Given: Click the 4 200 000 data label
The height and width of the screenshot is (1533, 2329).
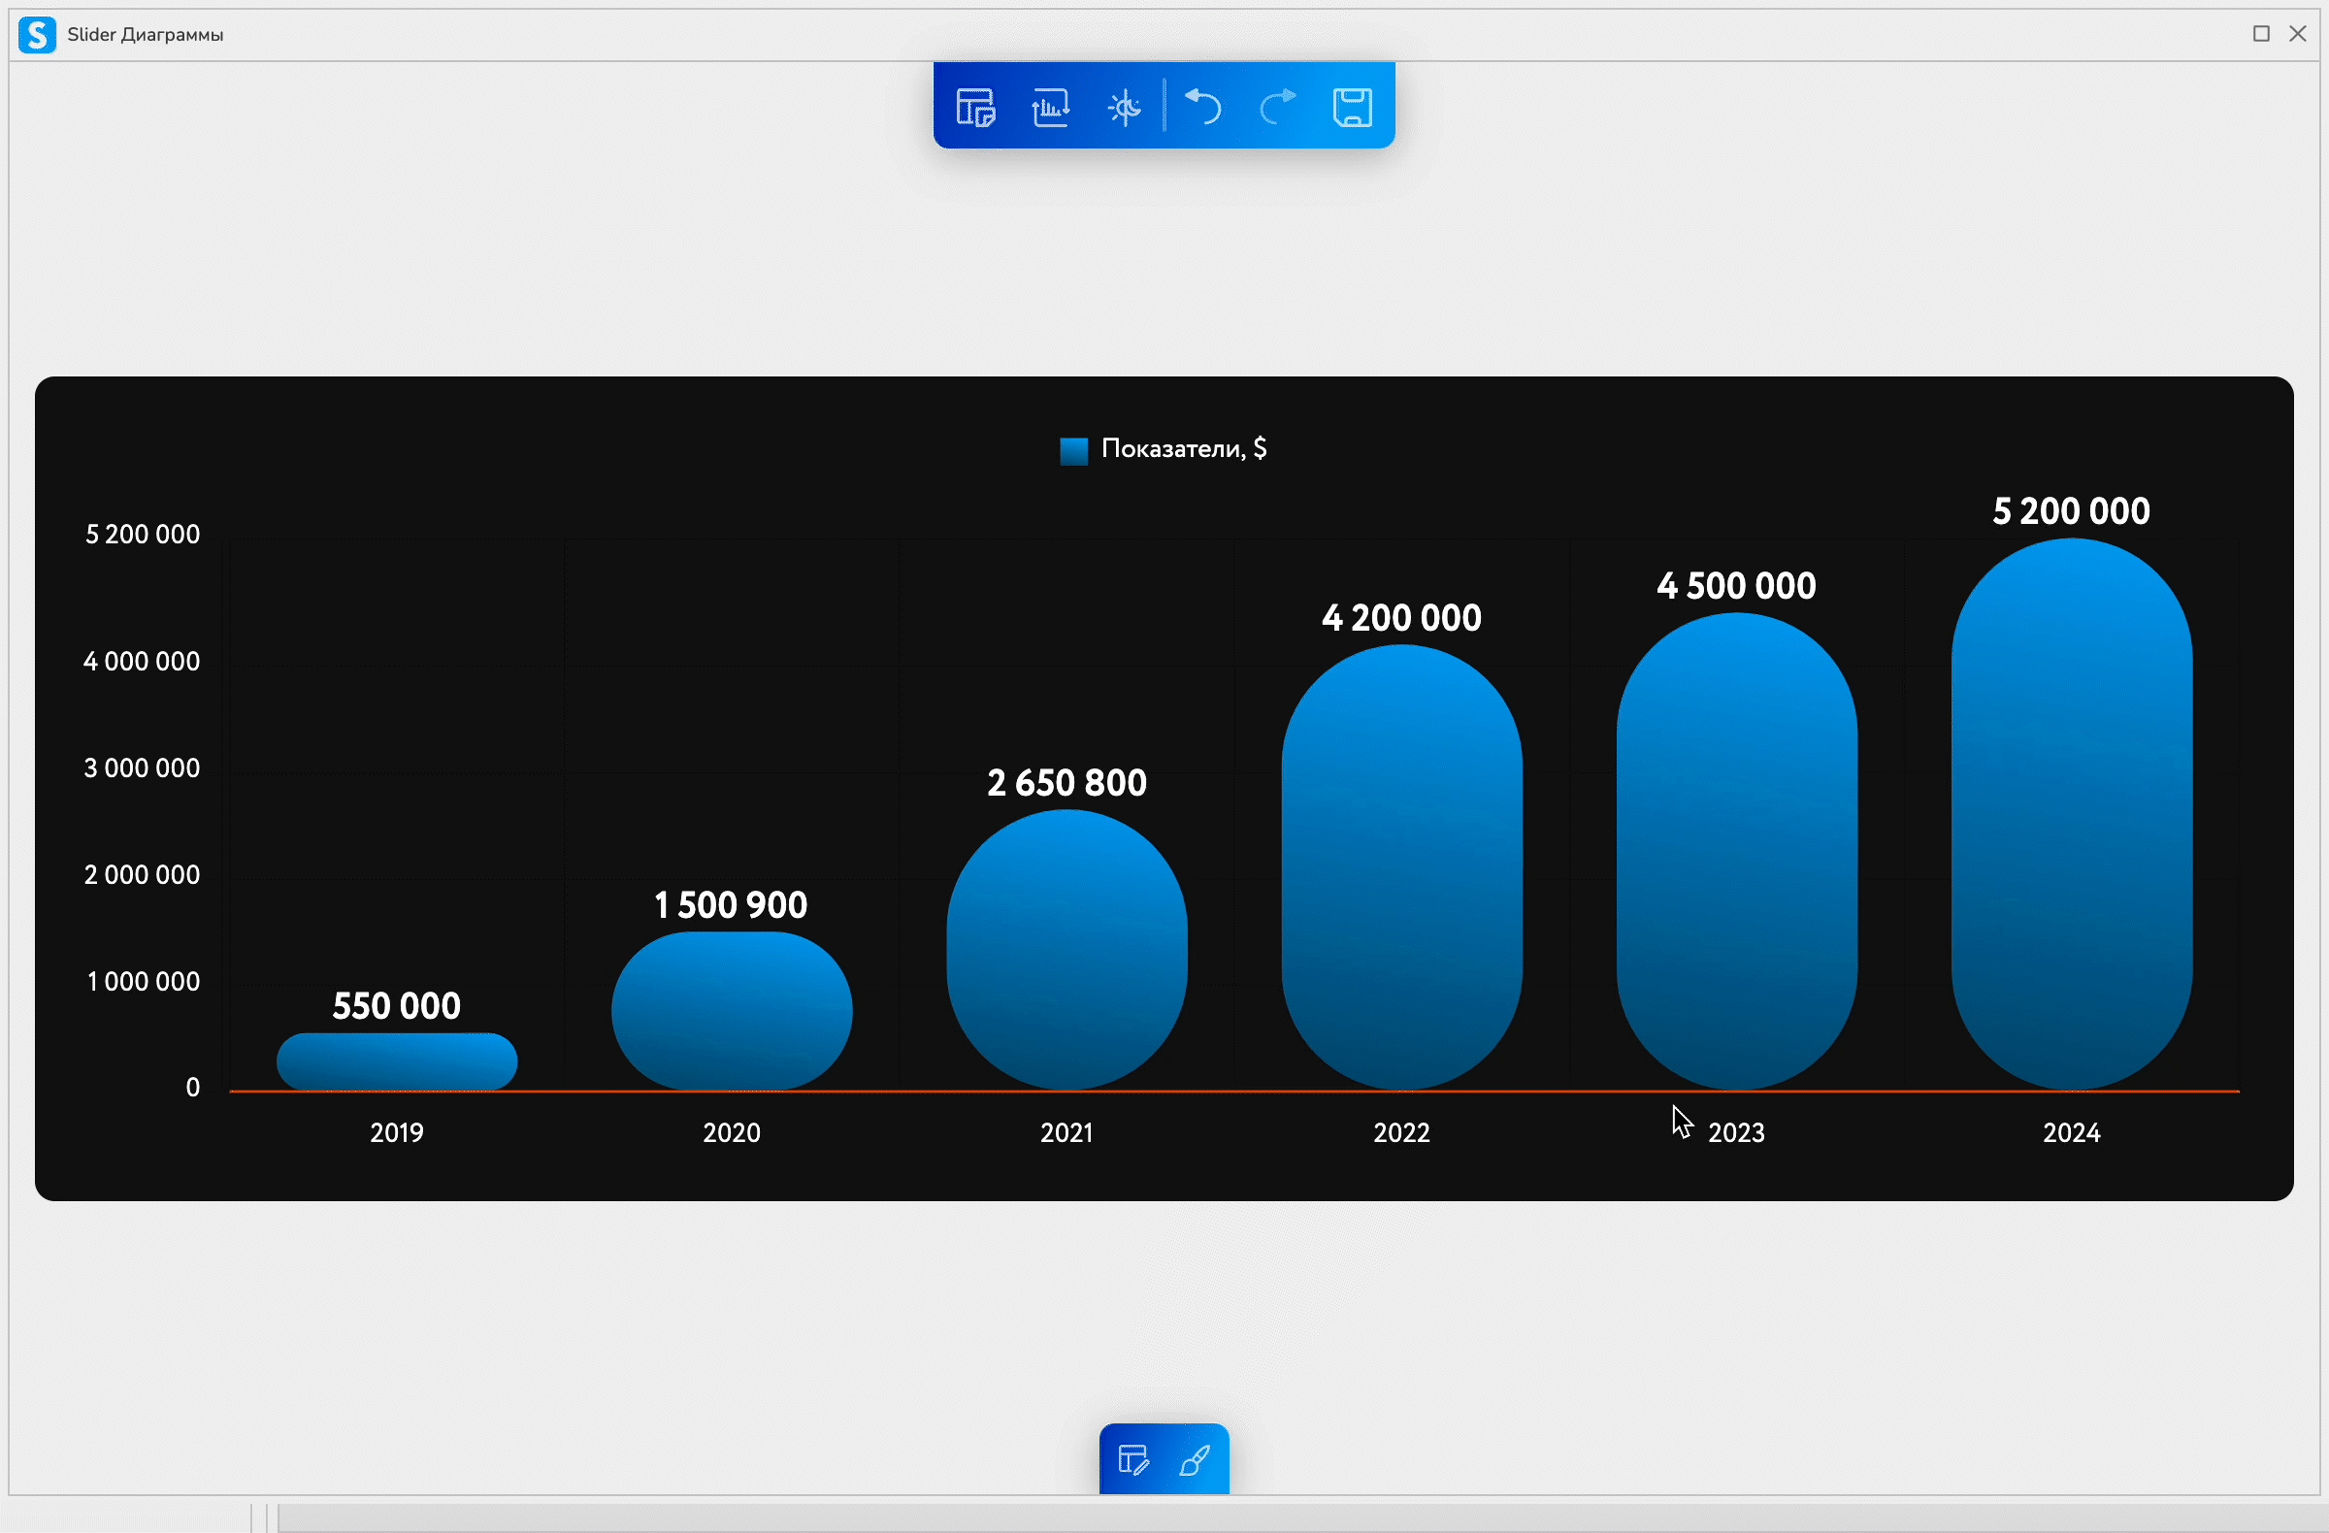Looking at the screenshot, I should point(1400,618).
